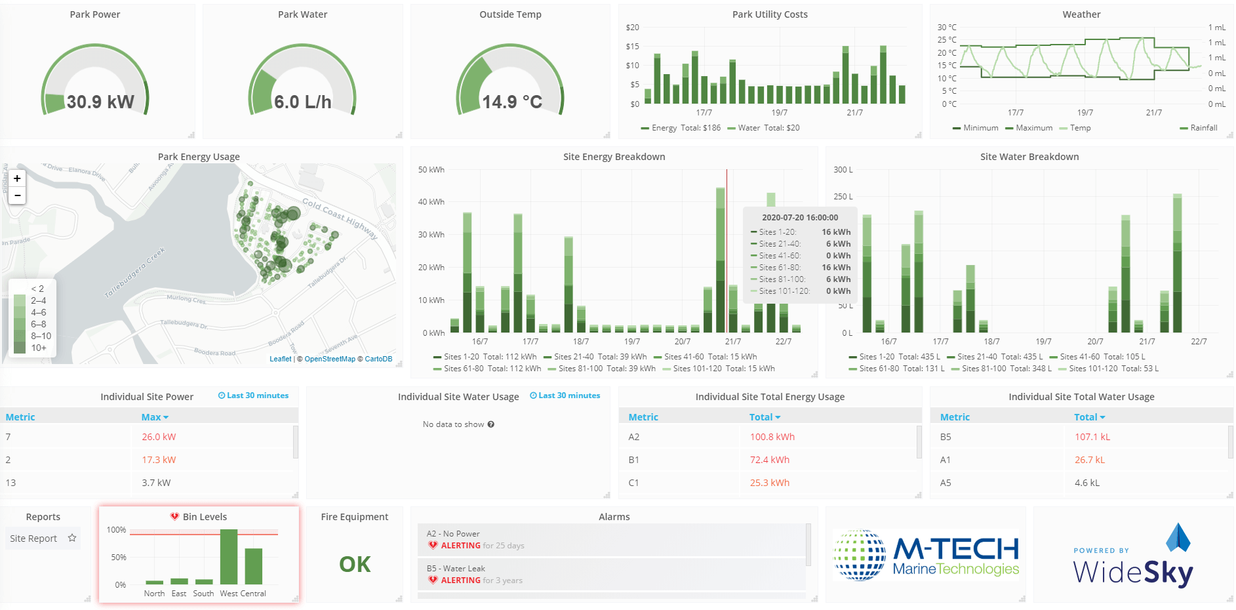Zoom out on the Park Energy Usage map
1236x610 pixels.
tap(17, 195)
